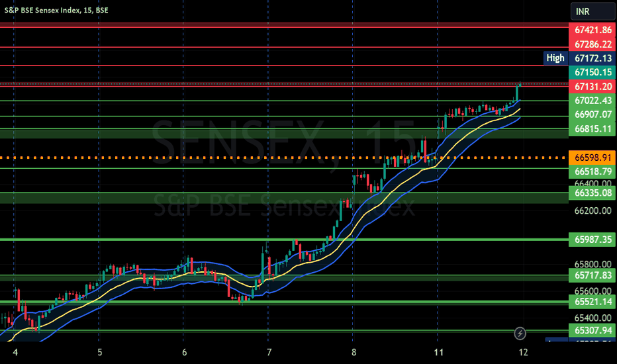Click date 6 on time axis
The width and height of the screenshot is (617, 364).
[185, 352]
